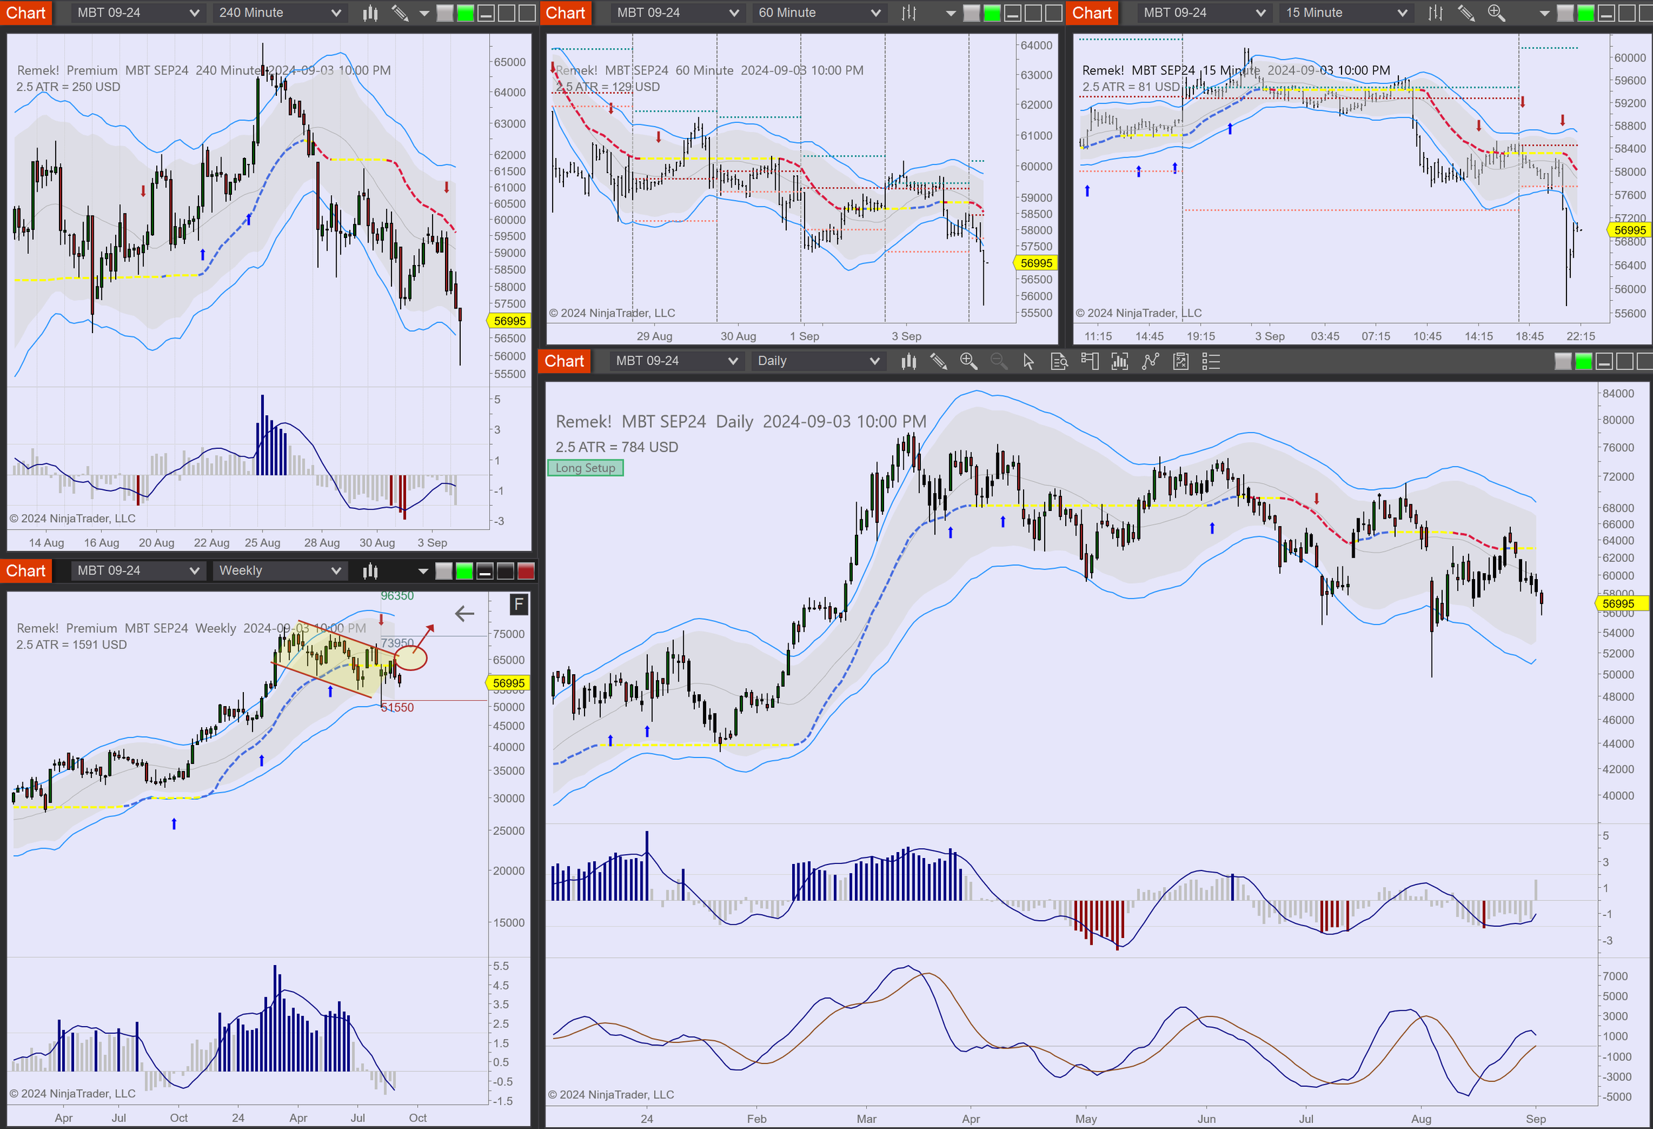This screenshot has width=1653, height=1129.
Task: Toggle green link button in 240 Minute chart
Action: (465, 13)
